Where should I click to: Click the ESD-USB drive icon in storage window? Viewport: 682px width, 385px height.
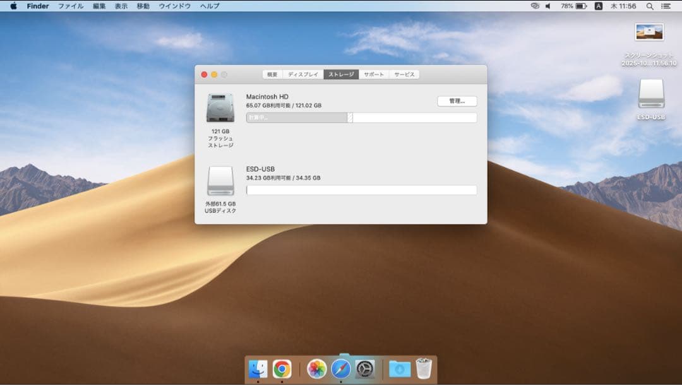(220, 181)
